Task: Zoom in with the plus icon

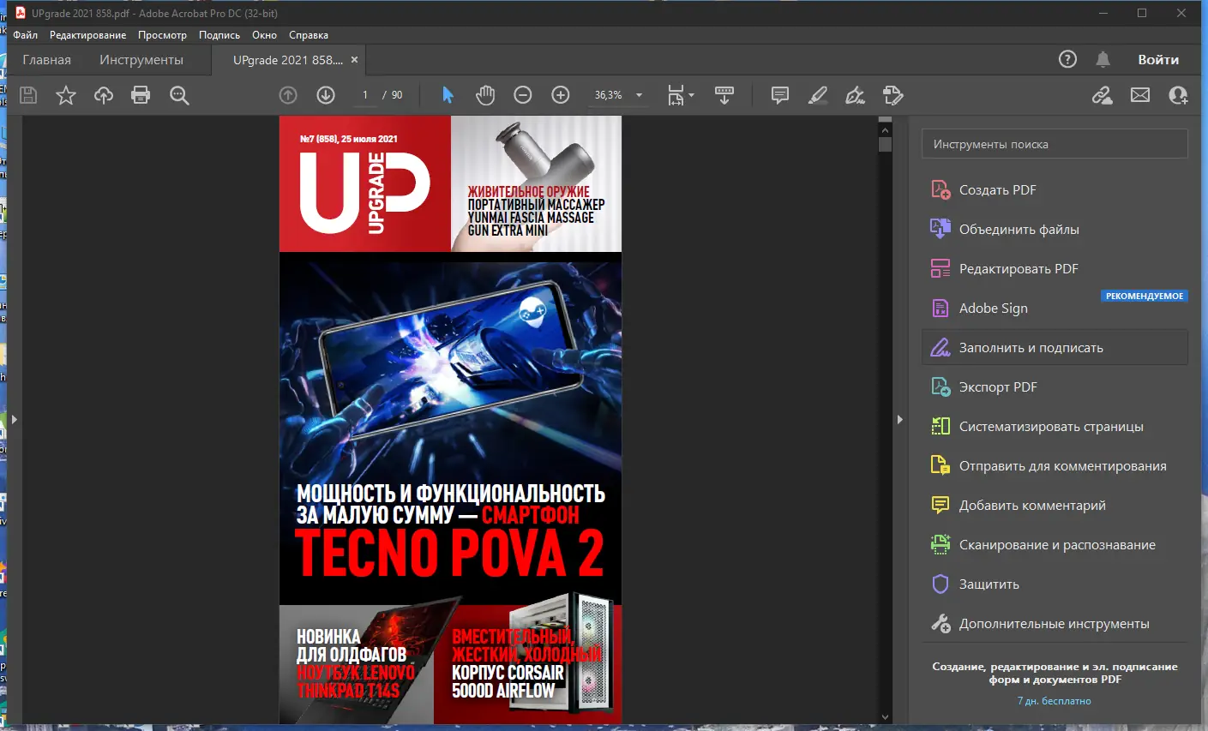Action: (561, 95)
